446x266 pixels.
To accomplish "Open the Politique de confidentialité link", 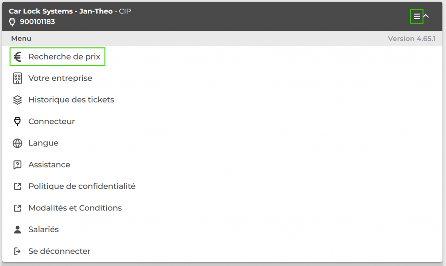I will 82,186.
